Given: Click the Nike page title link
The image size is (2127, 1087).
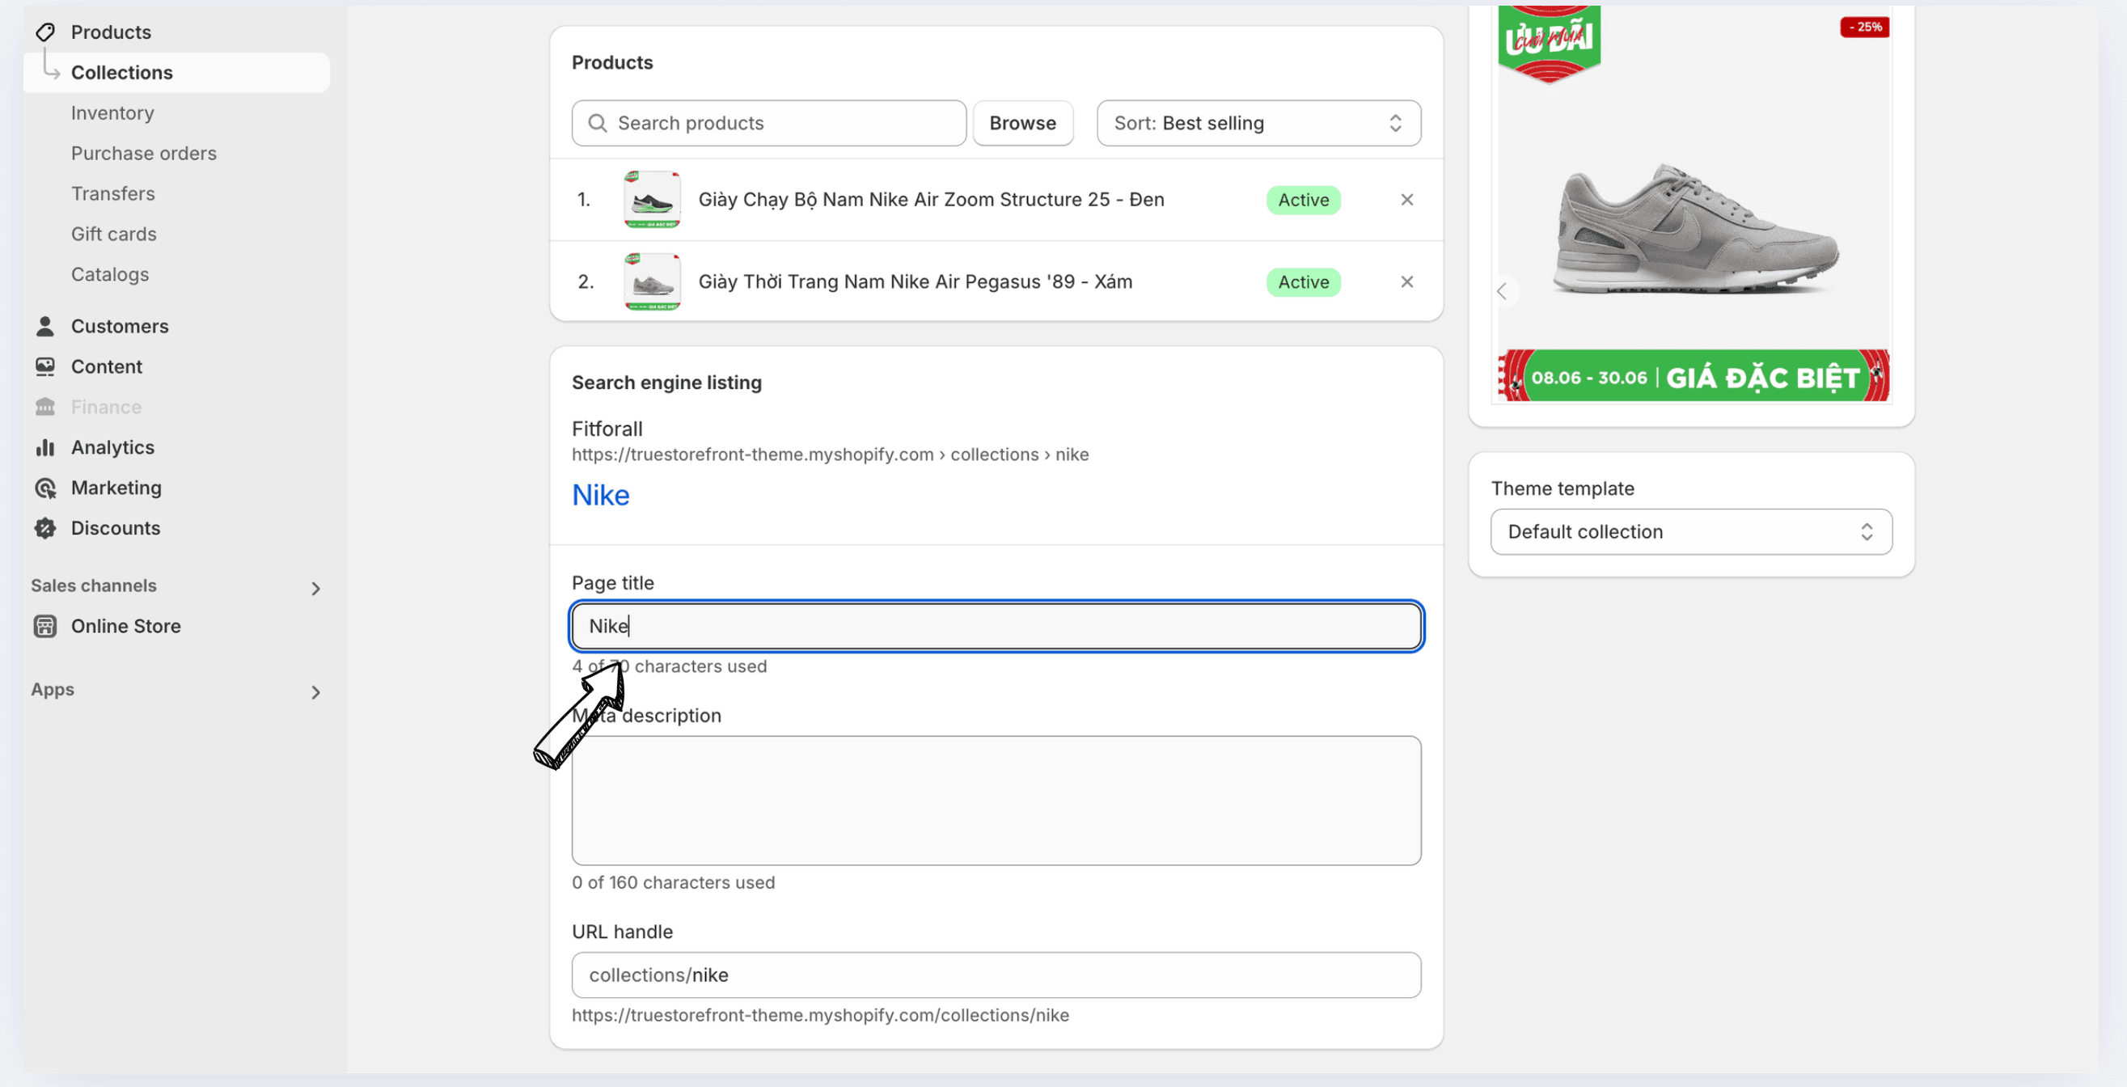Looking at the screenshot, I should [602, 495].
